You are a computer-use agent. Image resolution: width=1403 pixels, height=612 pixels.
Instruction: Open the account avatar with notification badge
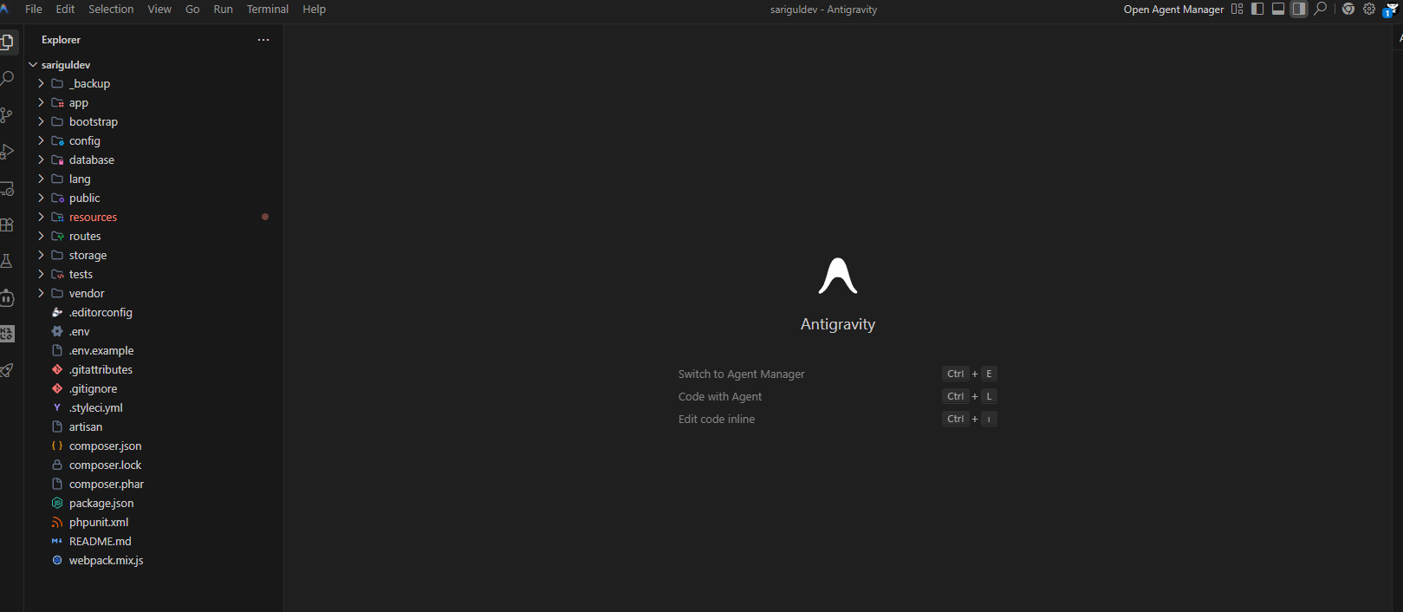coord(1390,10)
